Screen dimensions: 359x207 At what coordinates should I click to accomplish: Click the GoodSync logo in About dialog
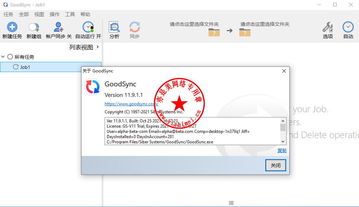[x=92, y=86]
